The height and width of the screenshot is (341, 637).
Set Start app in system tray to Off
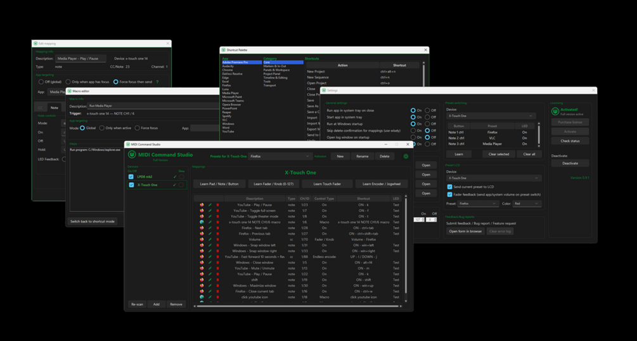pos(427,117)
